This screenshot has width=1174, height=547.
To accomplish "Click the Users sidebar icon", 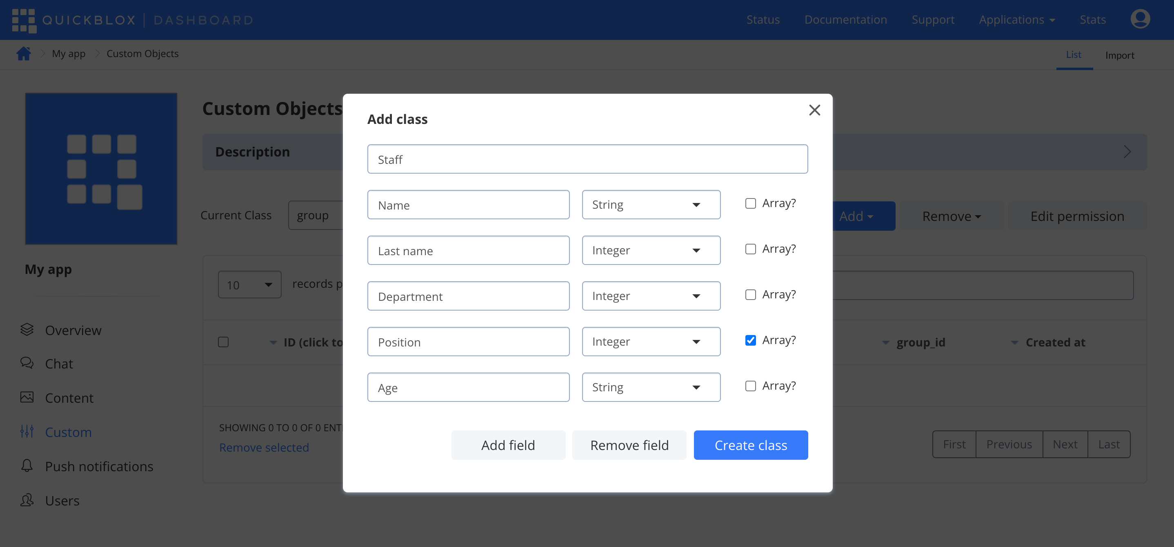I will pos(27,500).
